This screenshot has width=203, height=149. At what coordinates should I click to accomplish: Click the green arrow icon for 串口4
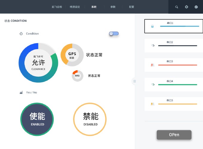pyautogui.click(x=153, y=85)
